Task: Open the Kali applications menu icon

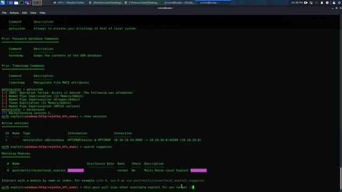Action: coord(3,3)
